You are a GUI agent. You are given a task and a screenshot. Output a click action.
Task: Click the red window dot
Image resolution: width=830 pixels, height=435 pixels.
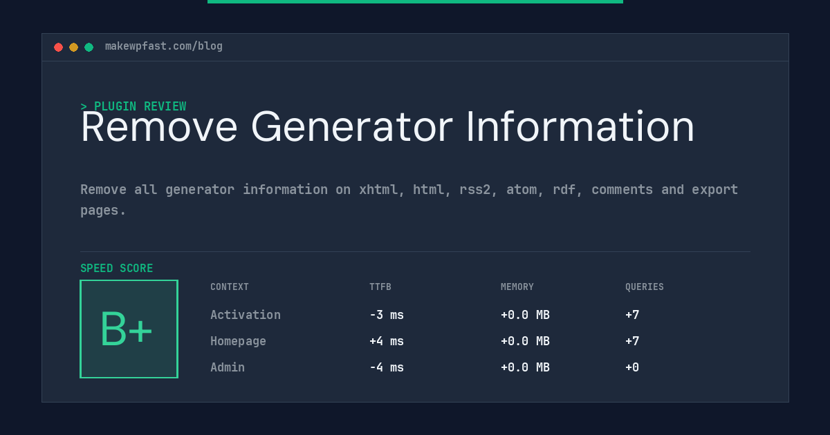click(58, 47)
